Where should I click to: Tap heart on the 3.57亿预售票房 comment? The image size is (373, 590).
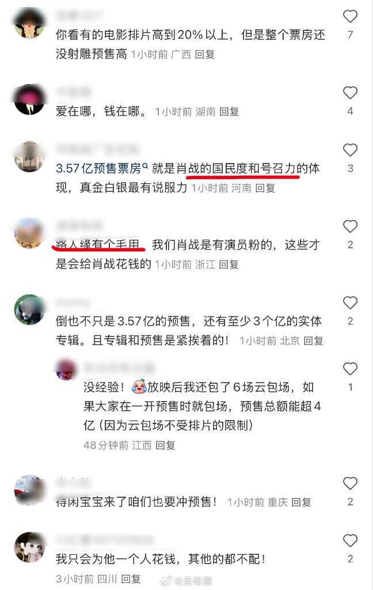click(x=350, y=150)
